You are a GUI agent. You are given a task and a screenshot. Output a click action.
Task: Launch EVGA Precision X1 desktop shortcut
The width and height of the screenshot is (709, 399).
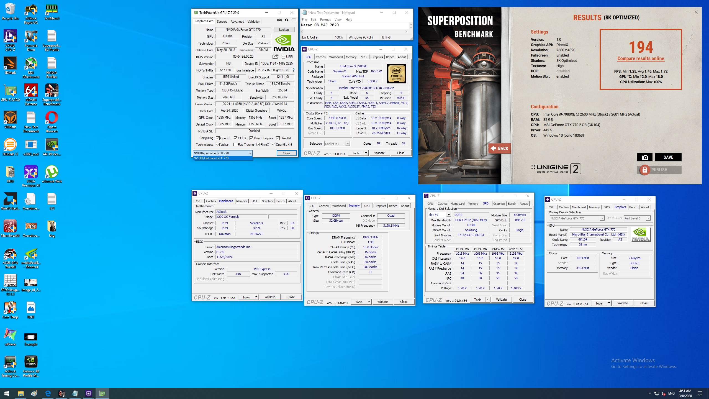[x=31, y=176]
